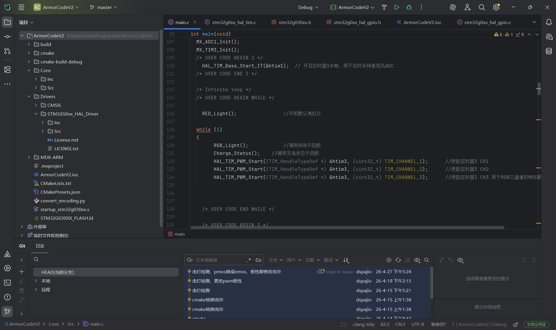Show notifications bell panel
Screen dimensions: 556x330
[549, 22]
